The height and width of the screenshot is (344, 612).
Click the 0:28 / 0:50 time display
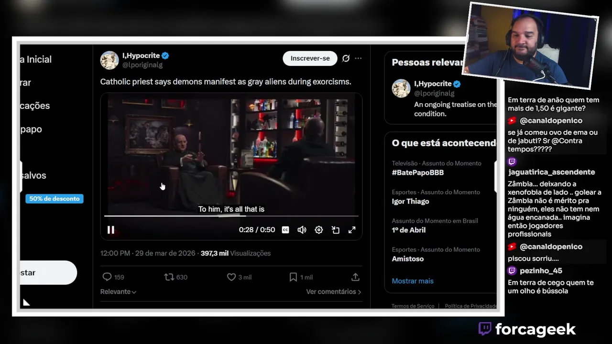pos(257,230)
